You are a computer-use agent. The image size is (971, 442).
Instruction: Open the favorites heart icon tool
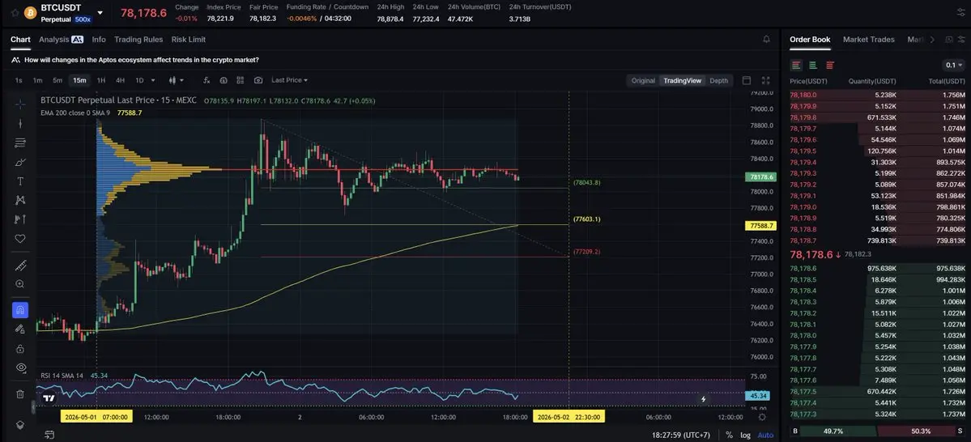pyautogui.click(x=19, y=238)
